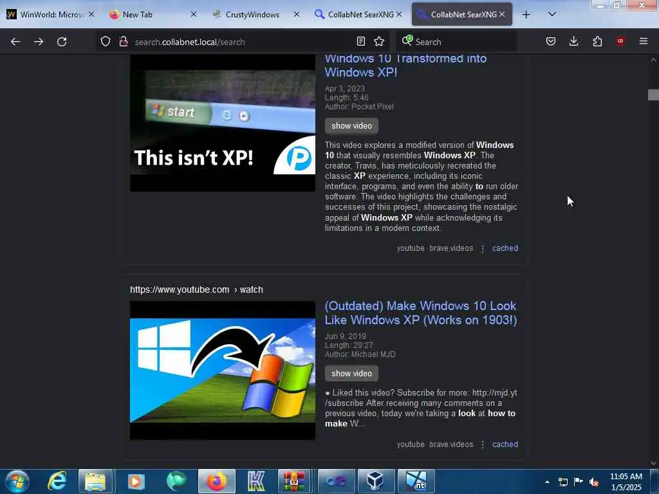
Task: Expand the list all tabs dropdown
Action: (x=552, y=14)
